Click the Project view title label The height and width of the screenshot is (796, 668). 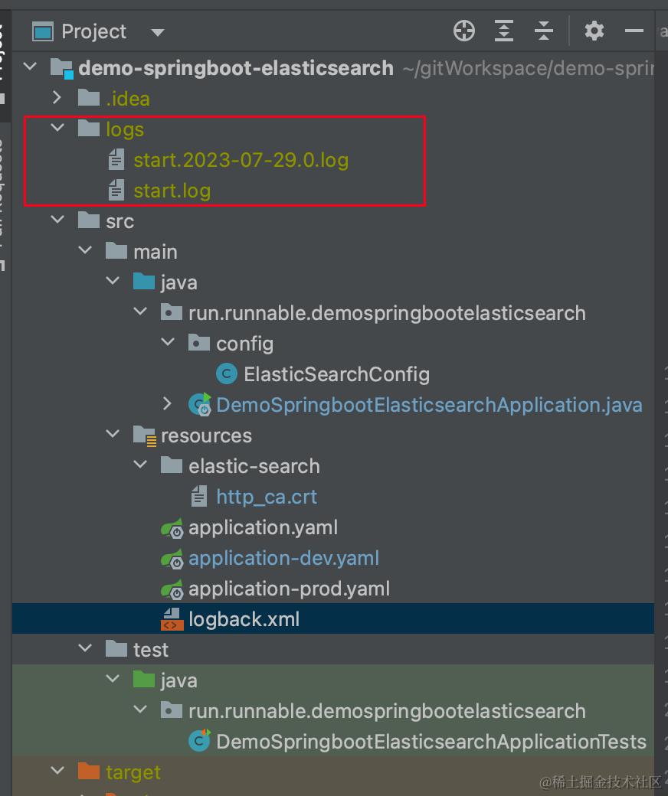point(94,32)
